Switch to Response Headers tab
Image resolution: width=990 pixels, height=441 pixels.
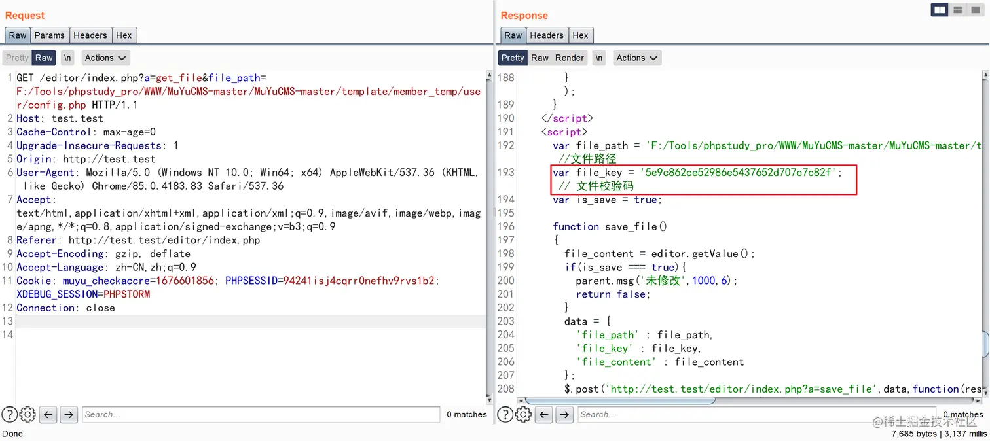click(547, 35)
